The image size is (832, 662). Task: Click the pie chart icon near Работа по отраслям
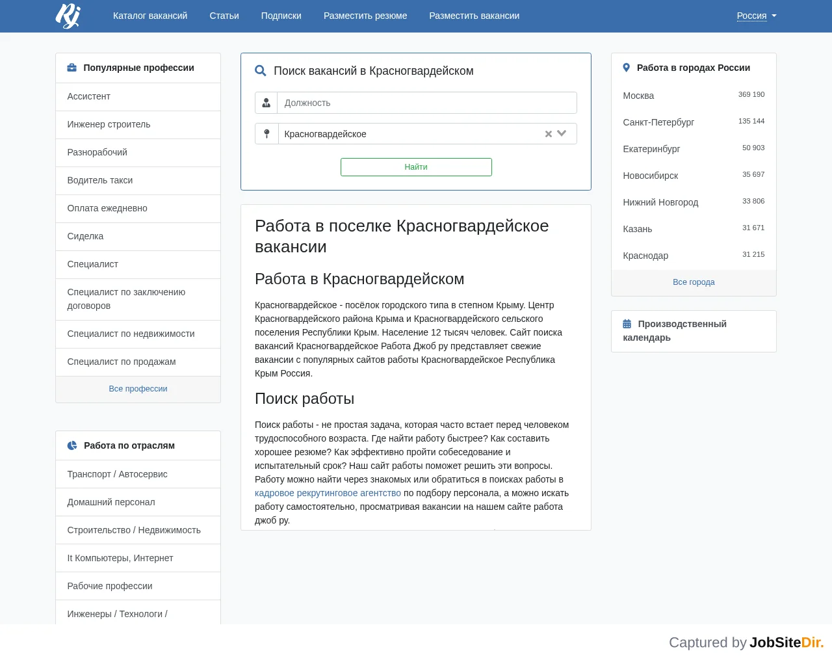[x=72, y=445]
